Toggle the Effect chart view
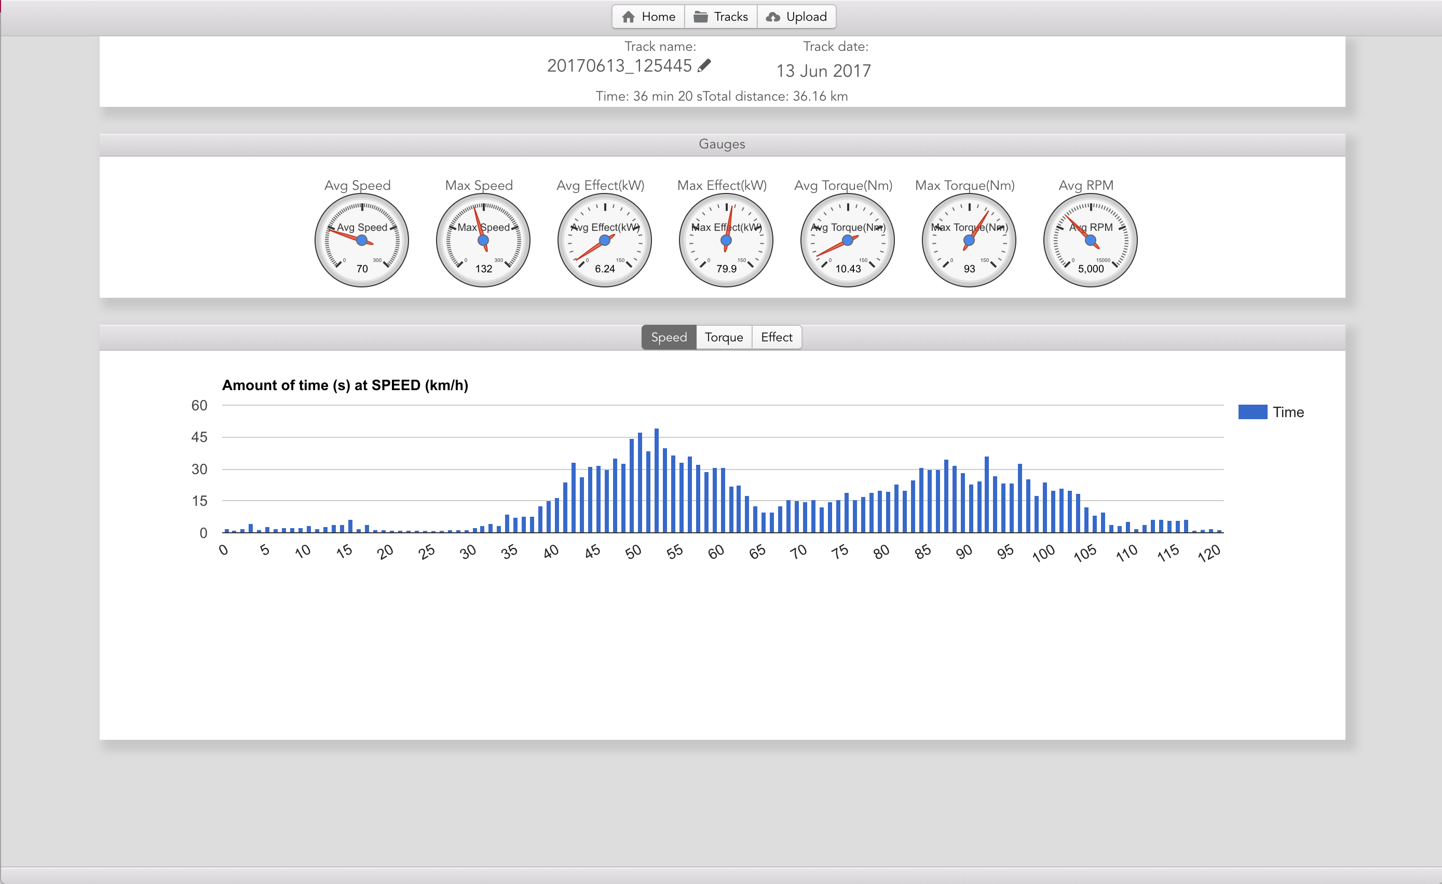1442x884 pixels. (x=776, y=337)
